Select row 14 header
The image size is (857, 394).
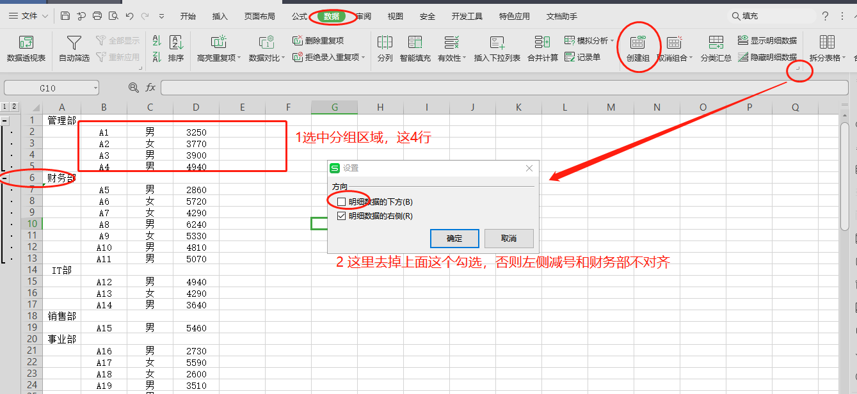coord(32,270)
